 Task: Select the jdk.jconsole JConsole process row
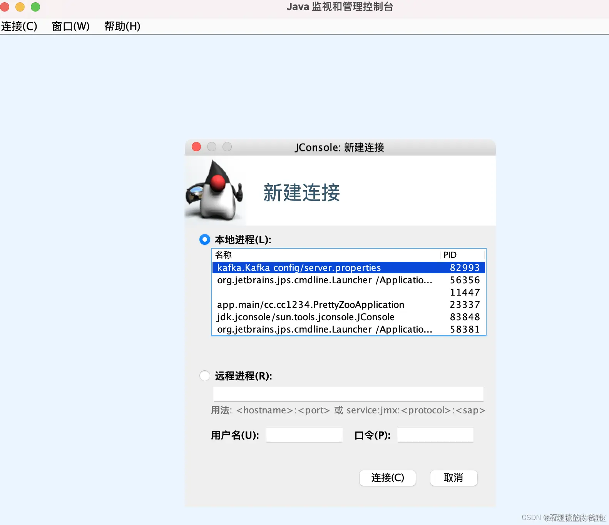coord(349,317)
